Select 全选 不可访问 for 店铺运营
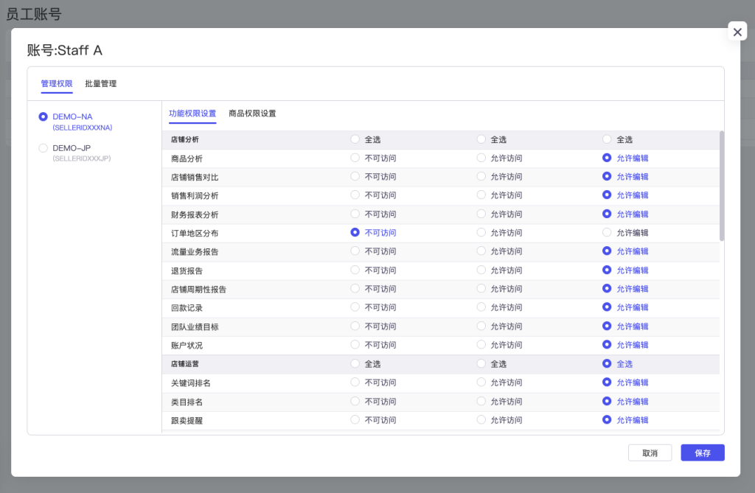 pos(355,364)
